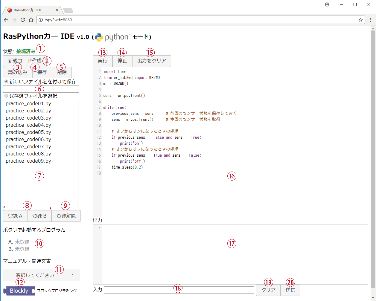Reload the page with refresh icon
This screenshot has height=301, width=376.
click(23, 20)
